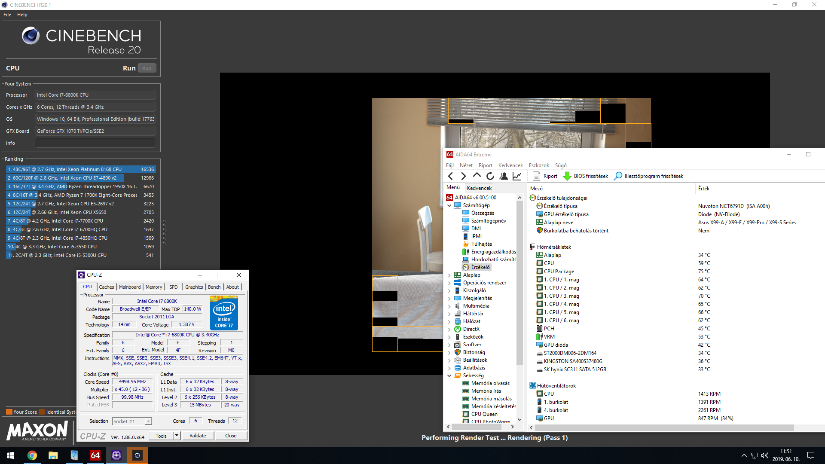
Task: Switch to CPU-Z Graphics tab
Action: (194, 287)
